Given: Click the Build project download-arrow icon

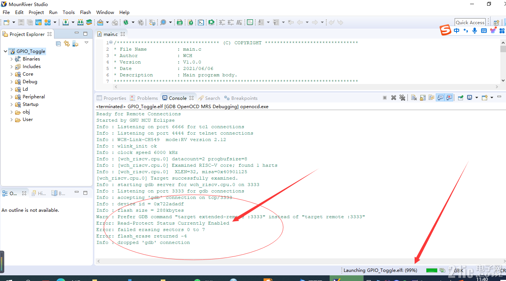Looking at the screenshot, I should coord(66,23).
